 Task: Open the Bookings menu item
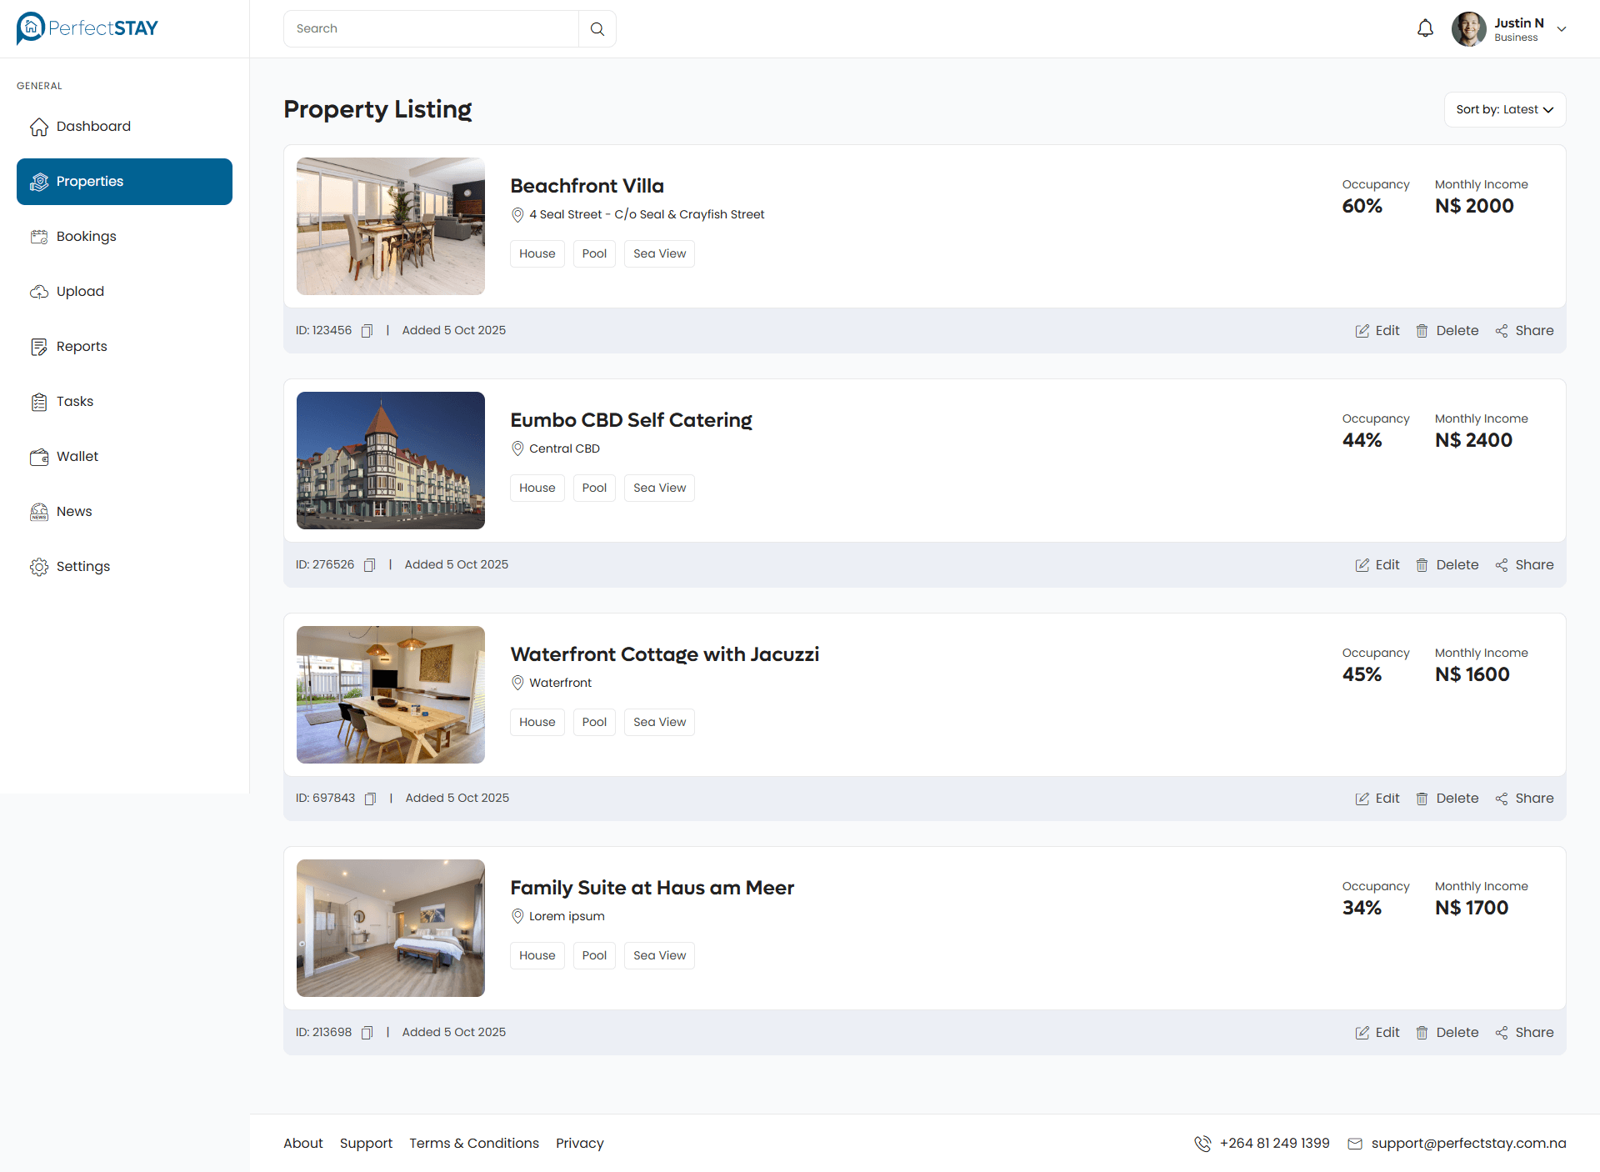pyautogui.click(x=86, y=237)
